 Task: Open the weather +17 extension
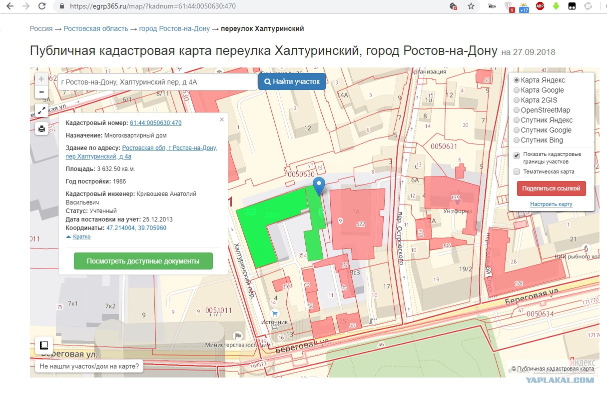click(524, 7)
